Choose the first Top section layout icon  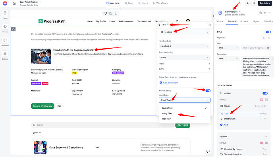[262, 100]
